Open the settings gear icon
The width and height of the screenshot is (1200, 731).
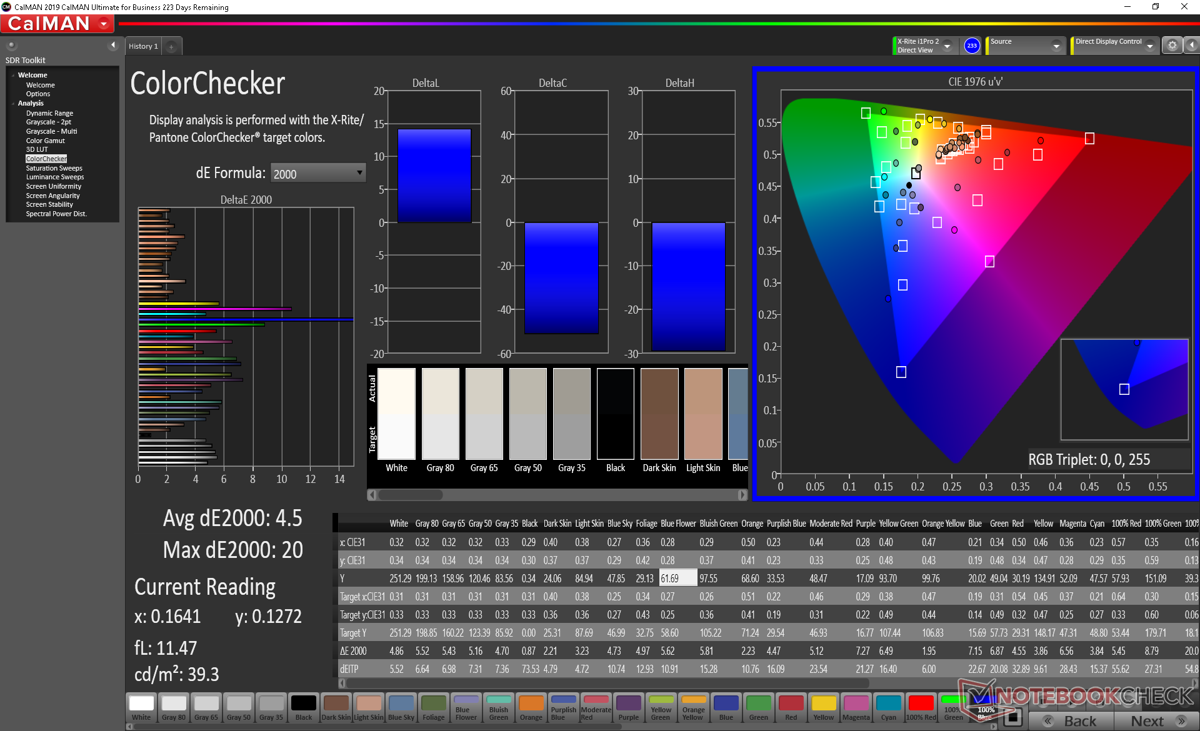tap(1172, 46)
